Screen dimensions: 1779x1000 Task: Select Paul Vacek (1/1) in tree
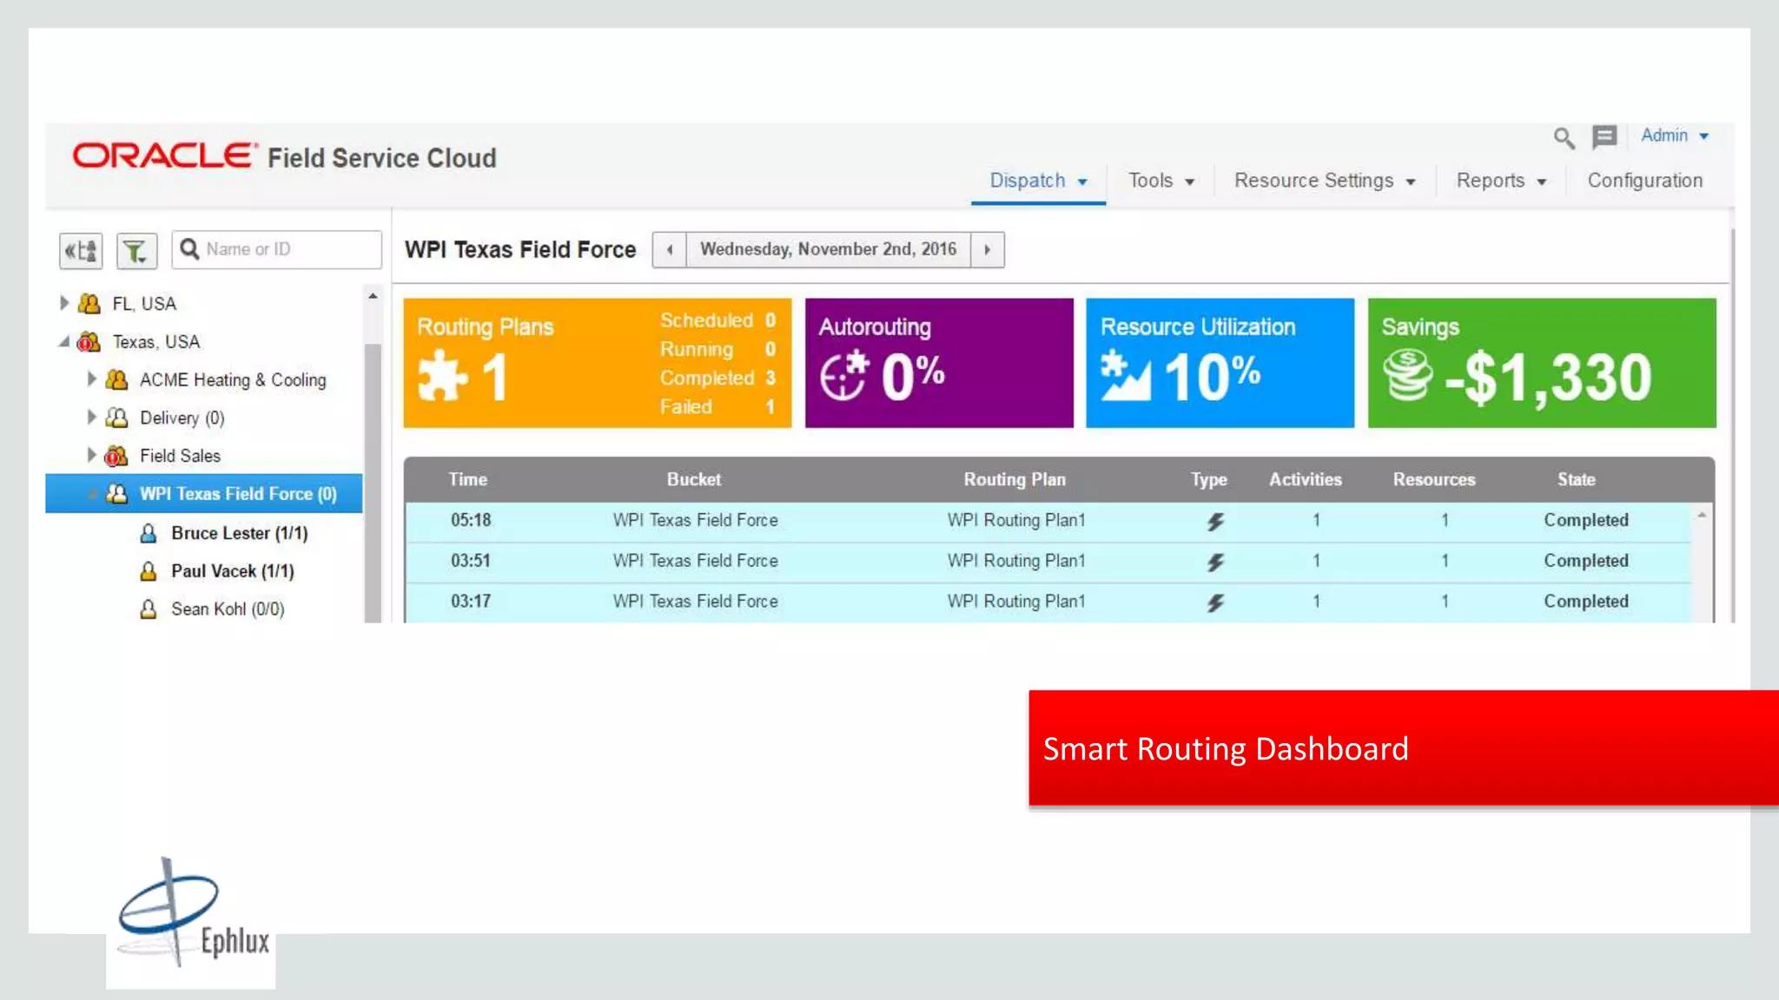click(x=233, y=571)
